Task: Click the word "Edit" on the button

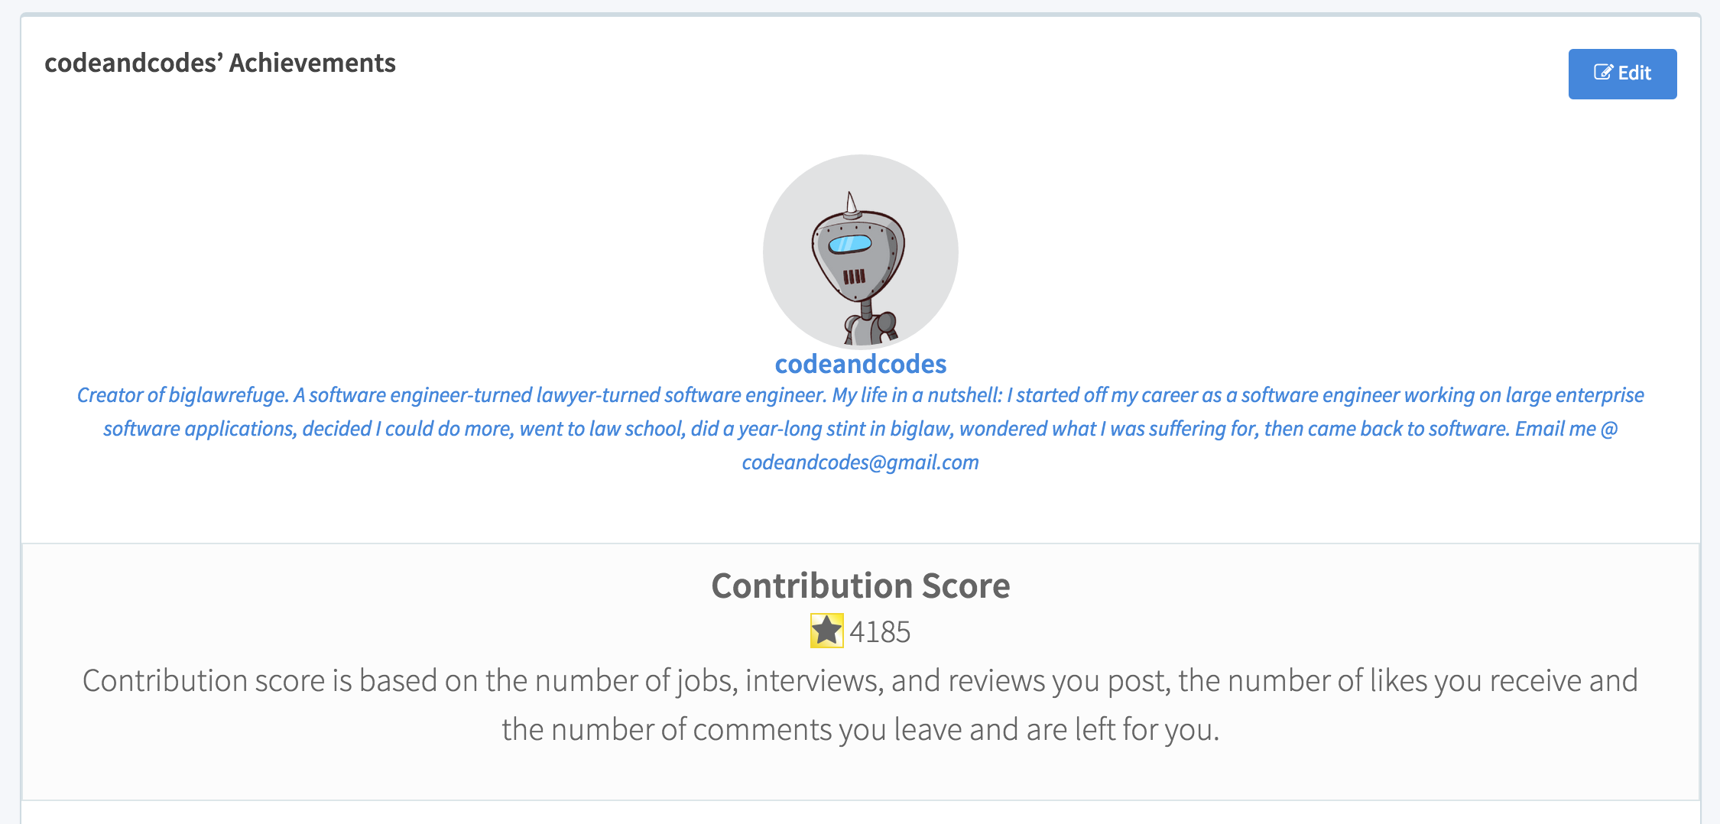Action: (1634, 73)
